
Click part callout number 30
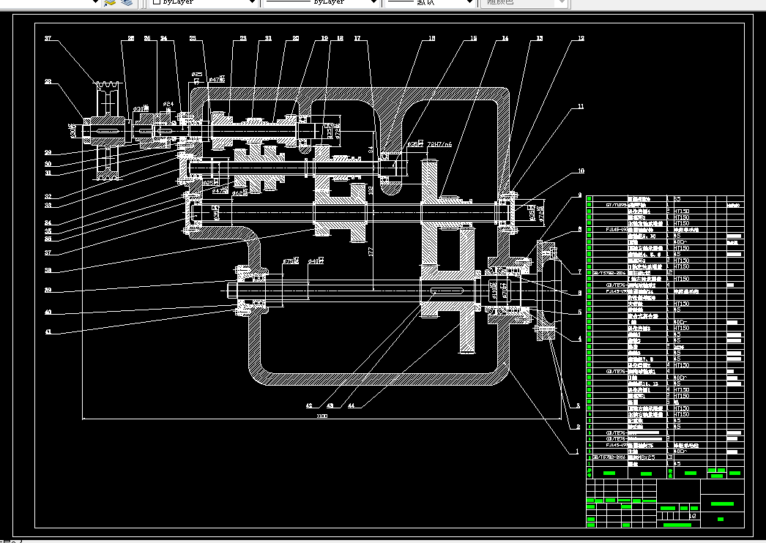(x=48, y=164)
